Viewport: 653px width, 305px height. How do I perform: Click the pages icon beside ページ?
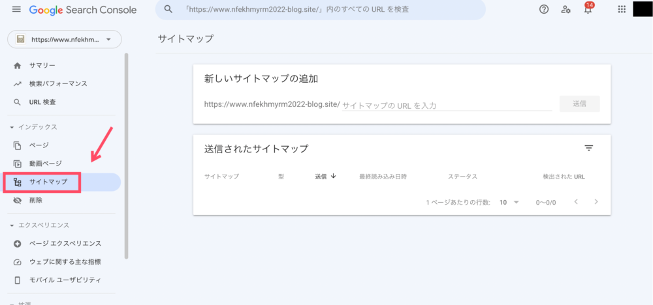click(x=17, y=145)
